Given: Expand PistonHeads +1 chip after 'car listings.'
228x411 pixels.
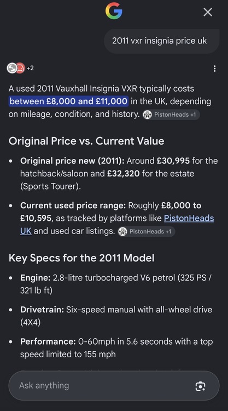Looking at the screenshot, I should [147, 231].
